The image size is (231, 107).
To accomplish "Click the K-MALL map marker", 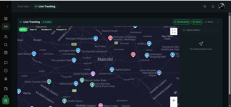I will coord(149,43).
